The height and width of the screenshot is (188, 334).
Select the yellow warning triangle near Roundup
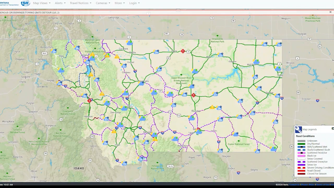coord(212,107)
